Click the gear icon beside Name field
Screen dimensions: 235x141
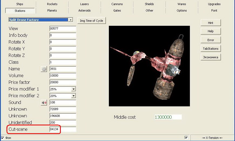[44, 69]
